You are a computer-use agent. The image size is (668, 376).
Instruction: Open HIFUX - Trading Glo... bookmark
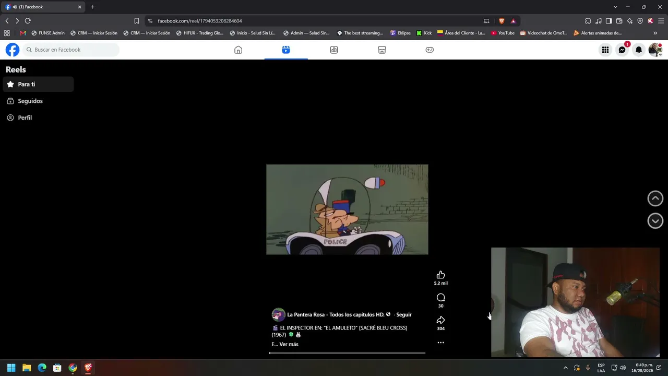200,33
